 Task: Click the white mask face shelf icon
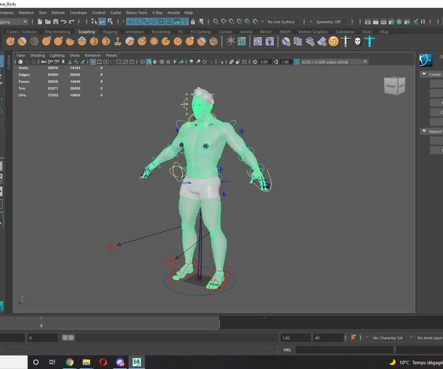tap(357, 41)
